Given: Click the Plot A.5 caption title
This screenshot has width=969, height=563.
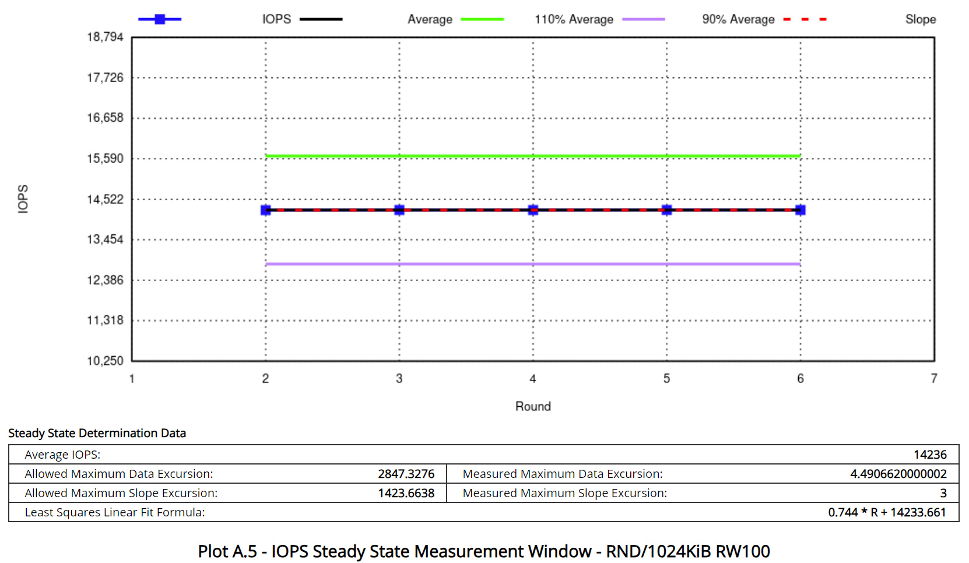Looking at the screenshot, I should 484,551.
